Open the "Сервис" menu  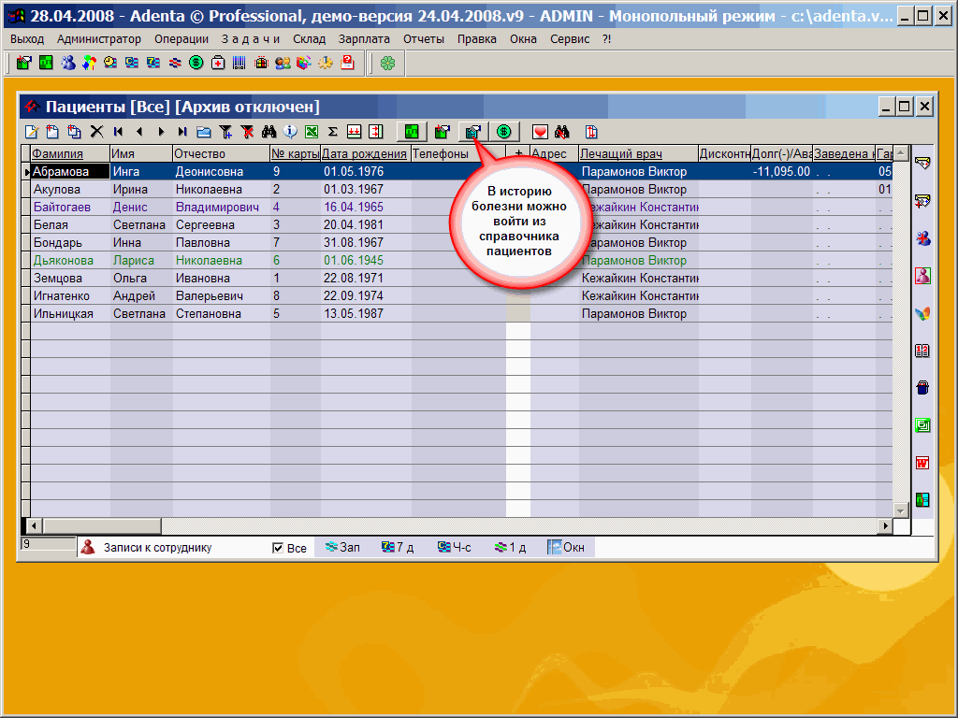[x=570, y=38]
